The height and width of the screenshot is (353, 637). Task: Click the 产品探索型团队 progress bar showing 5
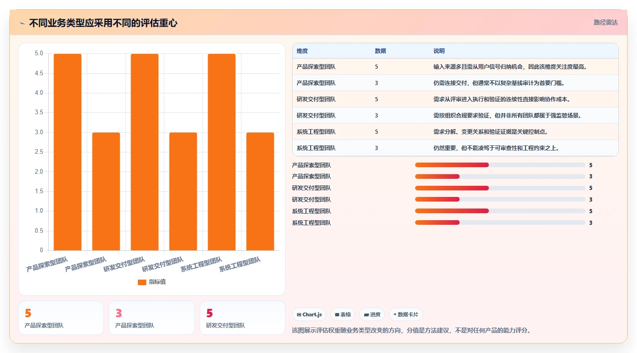click(x=500, y=165)
